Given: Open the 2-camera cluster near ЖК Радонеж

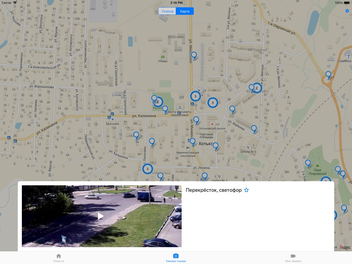Looking at the screenshot, I should (257, 88).
